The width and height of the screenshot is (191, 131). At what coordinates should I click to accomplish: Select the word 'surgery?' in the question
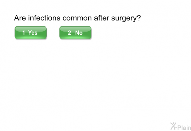[x=126, y=18]
